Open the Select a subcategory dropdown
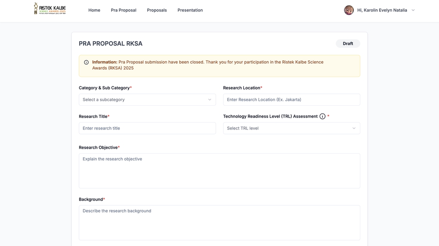The image size is (439, 246). coord(147,100)
